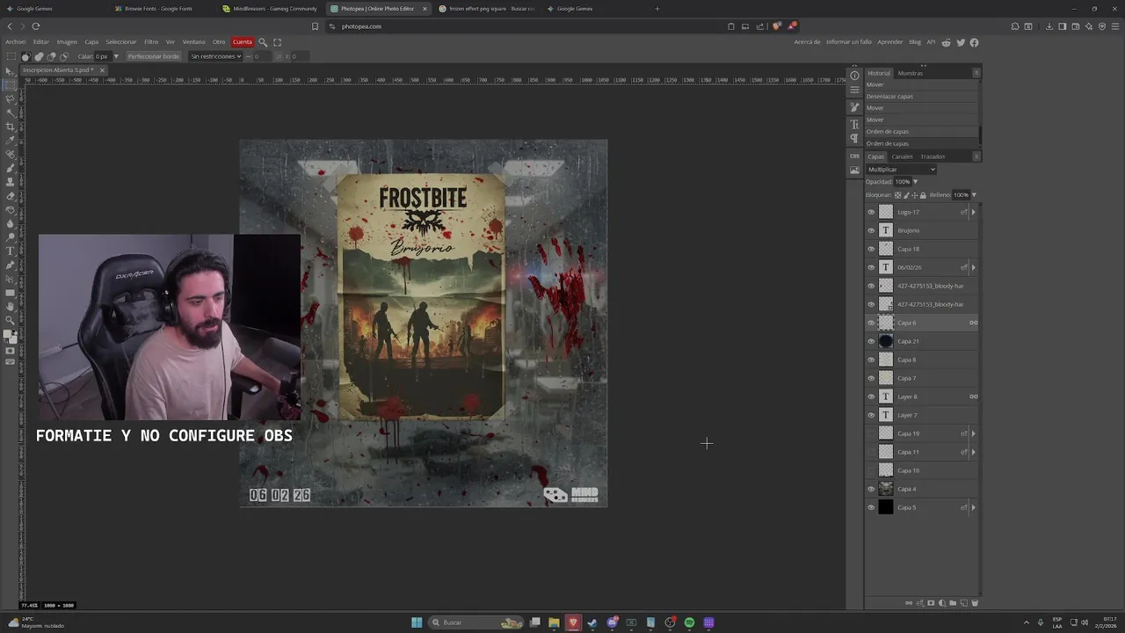Select the Pen tool
This screenshot has width=1125, height=633.
click(x=11, y=265)
